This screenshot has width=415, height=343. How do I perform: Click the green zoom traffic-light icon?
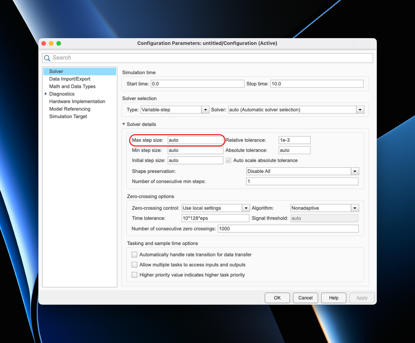(59, 43)
